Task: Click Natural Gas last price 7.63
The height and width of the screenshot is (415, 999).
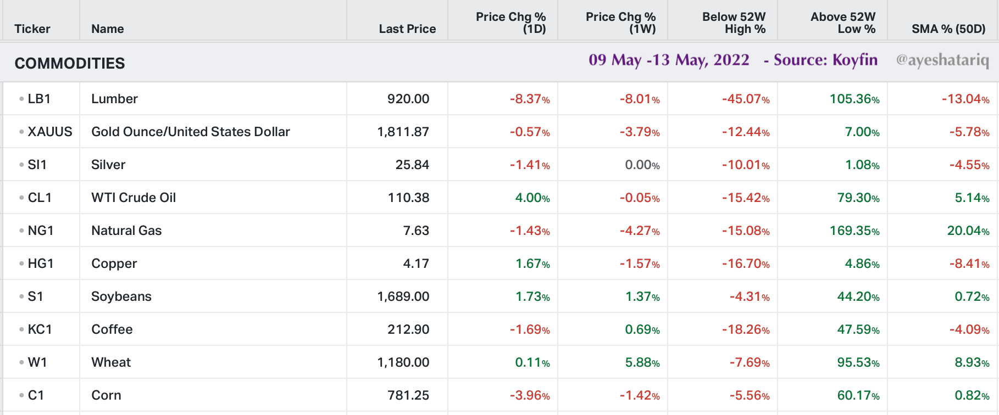Action: 417,231
